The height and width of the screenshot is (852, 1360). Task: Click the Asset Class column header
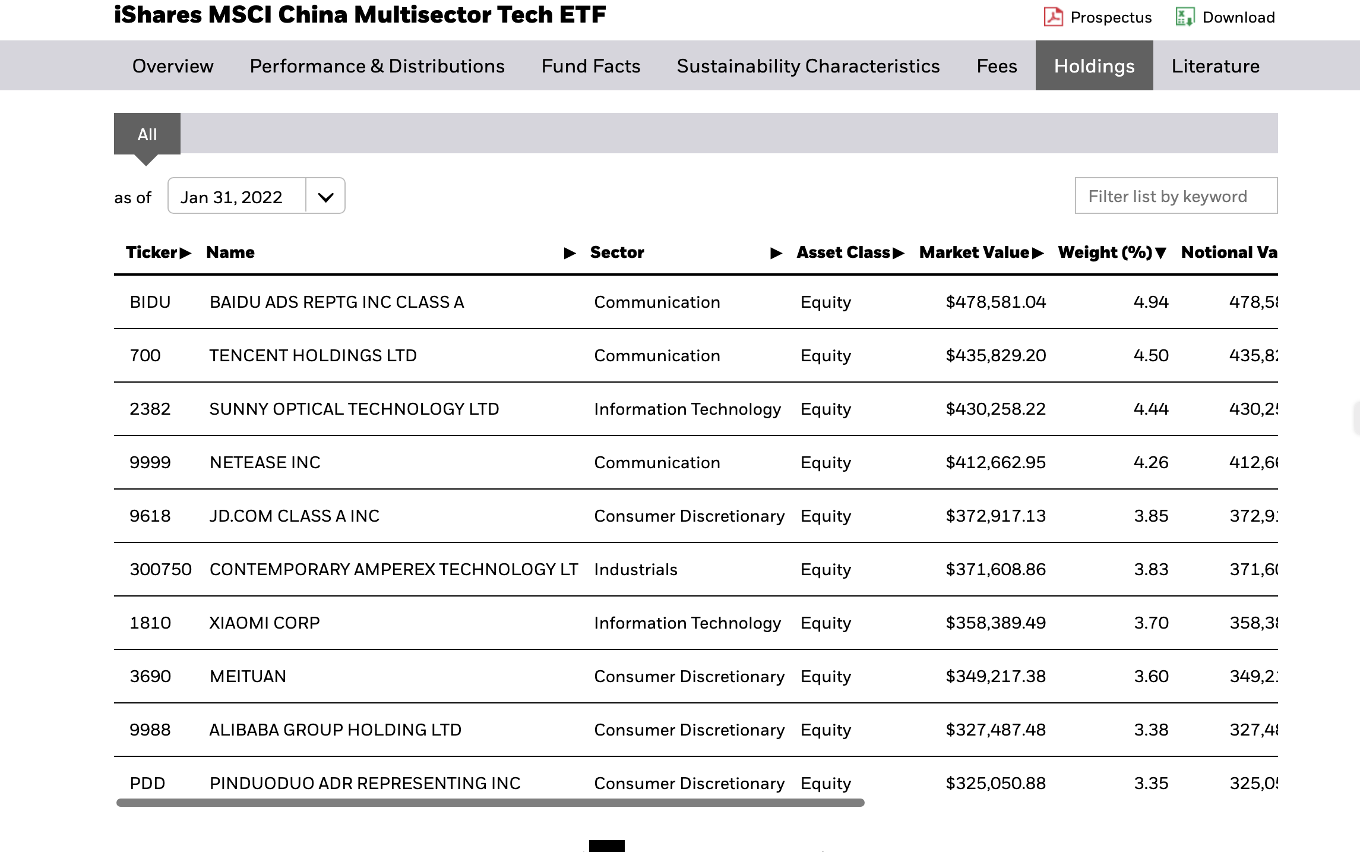843,253
